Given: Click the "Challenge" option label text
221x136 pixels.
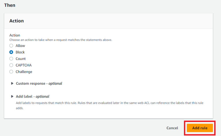Looking at the screenshot, I should pyautogui.click(x=24, y=72).
